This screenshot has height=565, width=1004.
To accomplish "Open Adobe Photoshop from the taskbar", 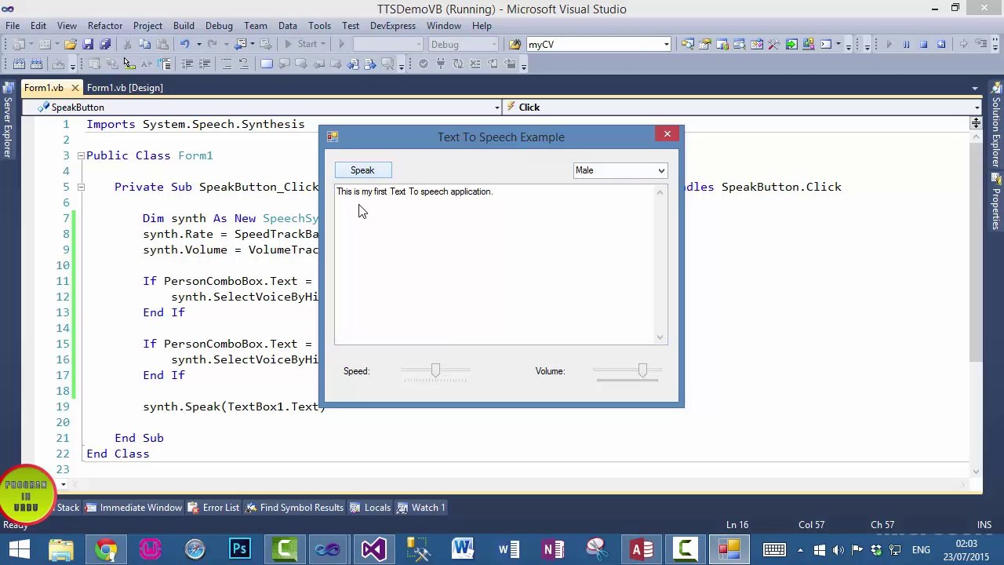I will (x=240, y=549).
